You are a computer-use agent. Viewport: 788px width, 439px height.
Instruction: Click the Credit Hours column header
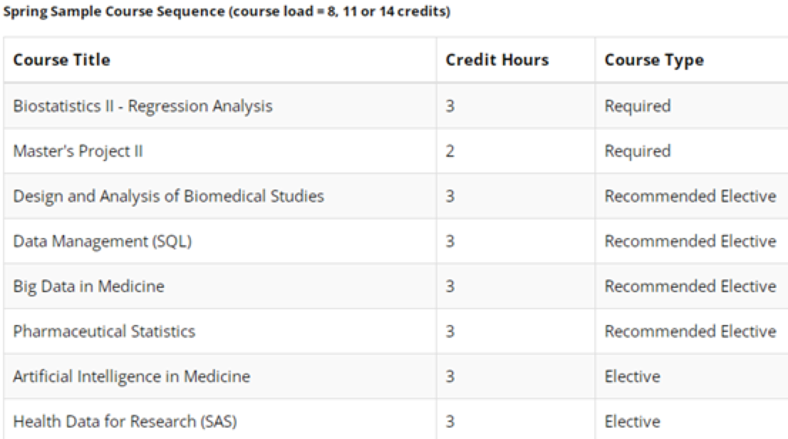click(x=497, y=60)
